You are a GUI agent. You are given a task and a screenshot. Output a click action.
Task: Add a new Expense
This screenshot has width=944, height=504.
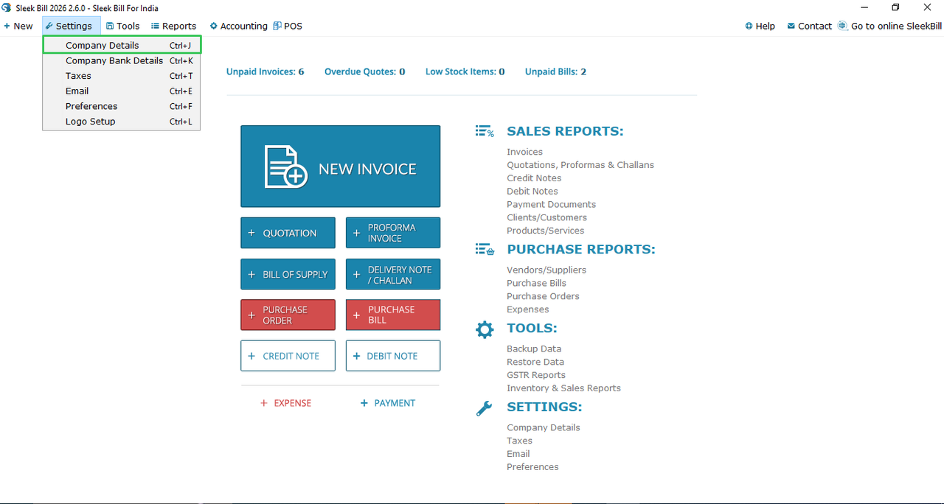pos(286,403)
